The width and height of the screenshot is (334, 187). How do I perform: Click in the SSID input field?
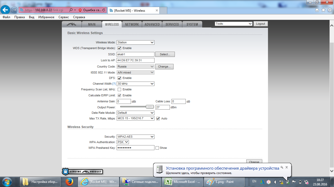point(135,54)
